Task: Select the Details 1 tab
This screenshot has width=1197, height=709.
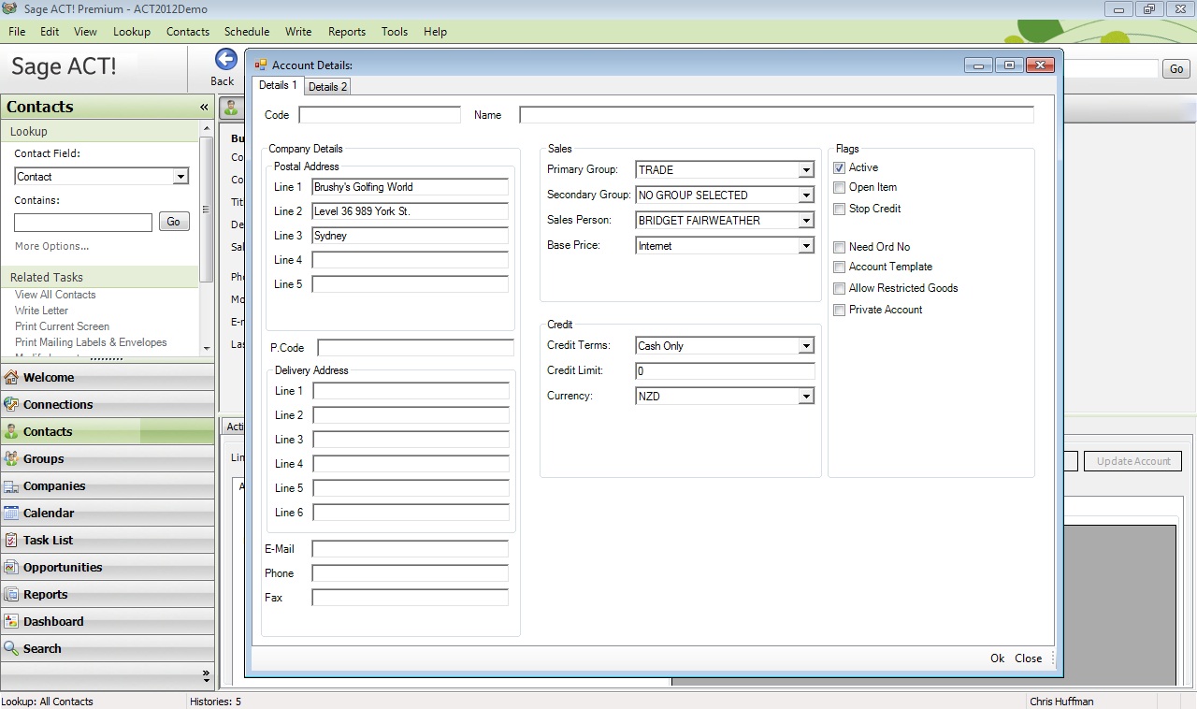Action: 278,85
